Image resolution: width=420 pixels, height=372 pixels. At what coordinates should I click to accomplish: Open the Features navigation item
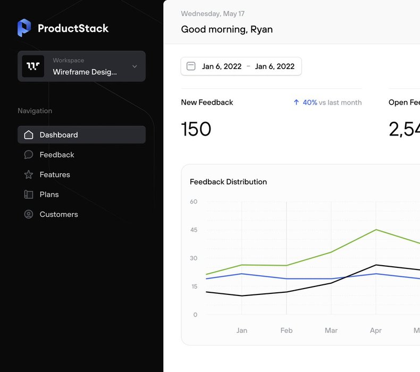point(55,175)
